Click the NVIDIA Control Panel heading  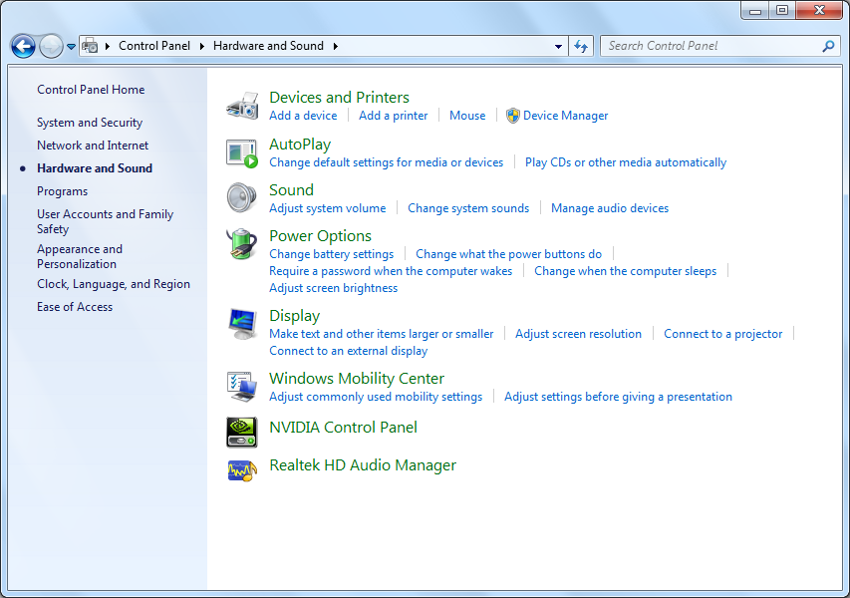click(x=343, y=428)
